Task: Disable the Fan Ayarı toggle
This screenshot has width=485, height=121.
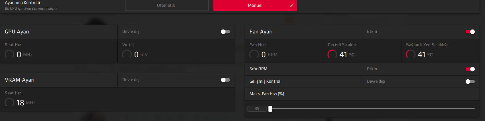Action: click(470, 32)
